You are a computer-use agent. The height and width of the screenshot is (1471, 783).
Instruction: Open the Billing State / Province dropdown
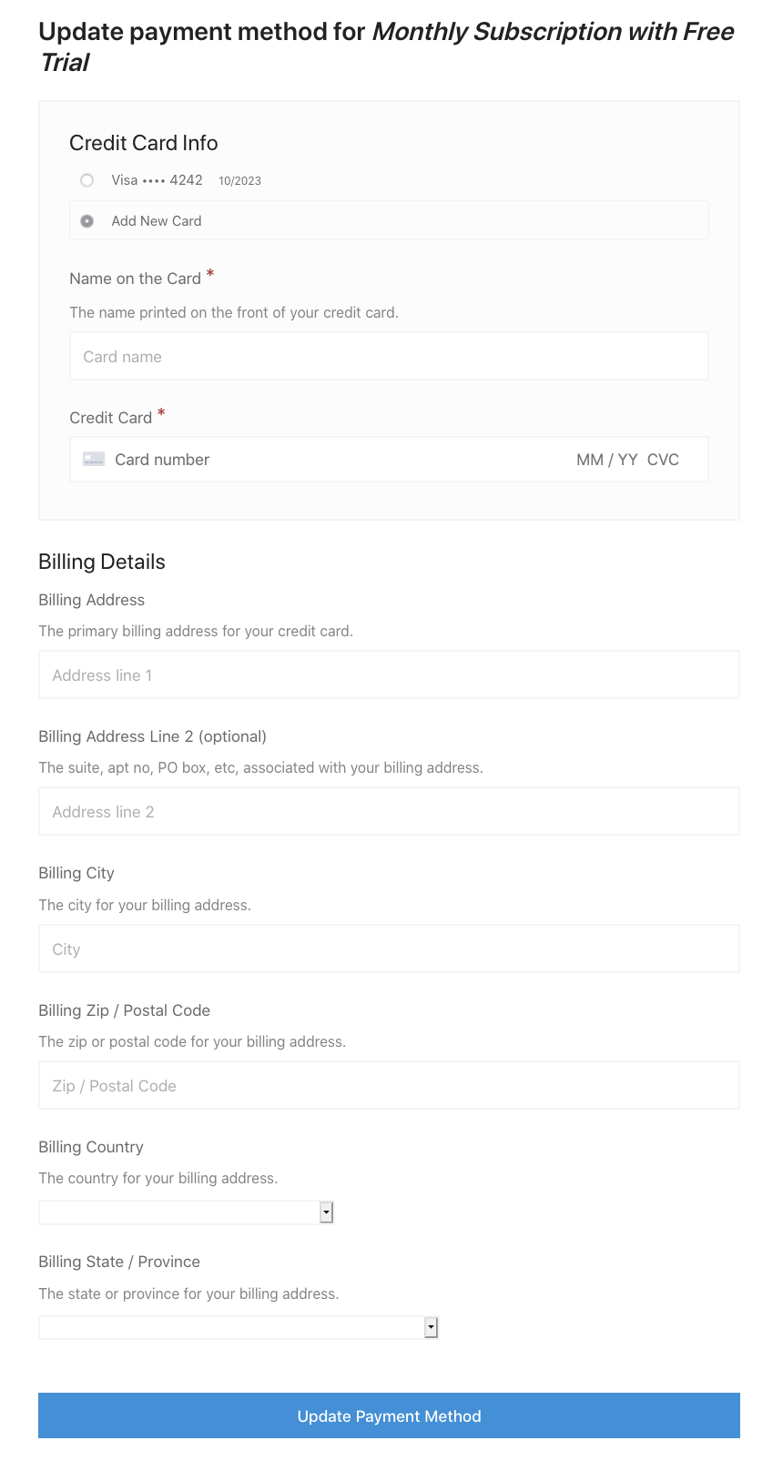(239, 1328)
